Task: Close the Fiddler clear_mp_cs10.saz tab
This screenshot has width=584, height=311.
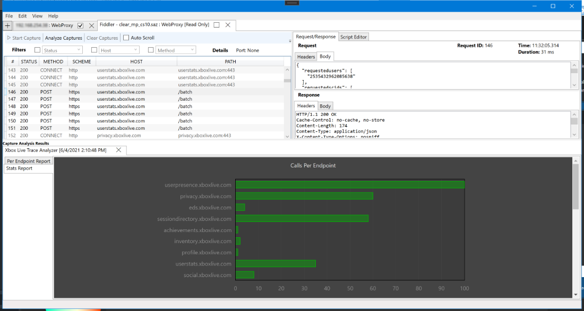Action: (228, 25)
